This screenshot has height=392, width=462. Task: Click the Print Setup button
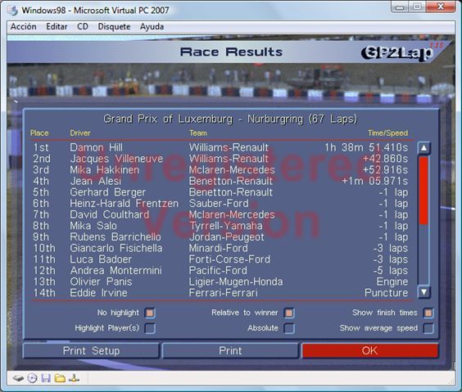[x=91, y=350]
